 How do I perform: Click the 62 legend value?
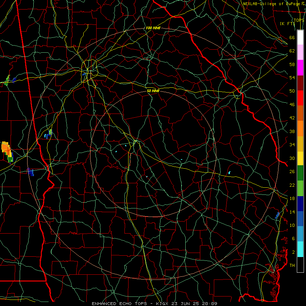click(292, 51)
